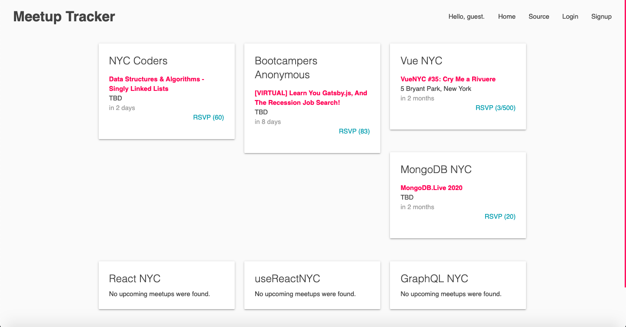Click TBD location in MongoDB NYC card
626x327 pixels.
point(407,197)
